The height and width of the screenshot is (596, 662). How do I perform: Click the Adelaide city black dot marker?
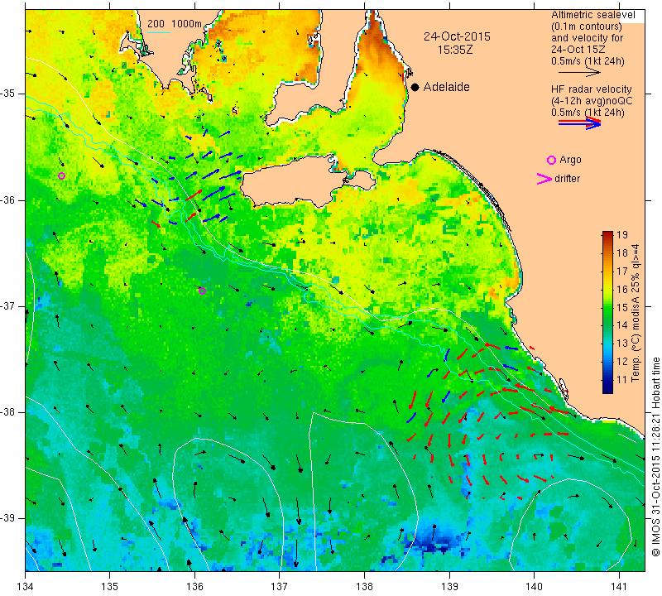415,87
